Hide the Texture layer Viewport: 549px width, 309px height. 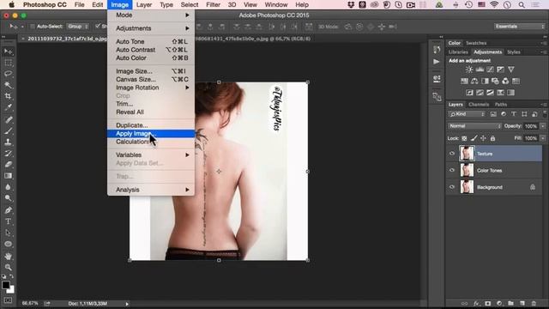pos(452,154)
